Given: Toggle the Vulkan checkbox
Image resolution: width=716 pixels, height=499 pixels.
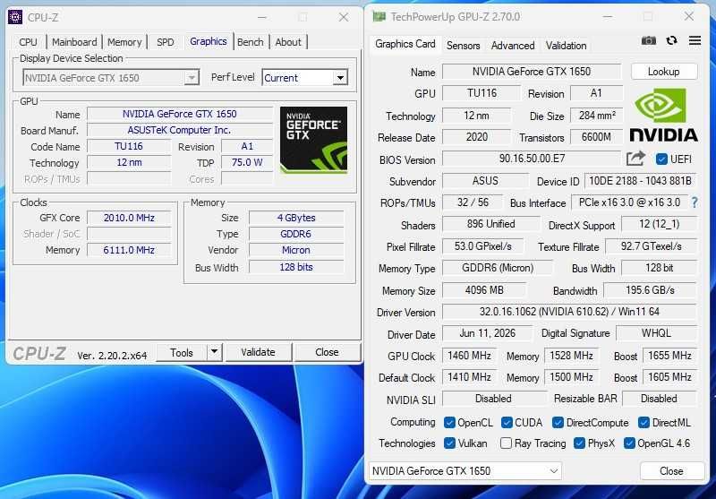Looking at the screenshot, I should pyautogui.click(x=449, y=443).
